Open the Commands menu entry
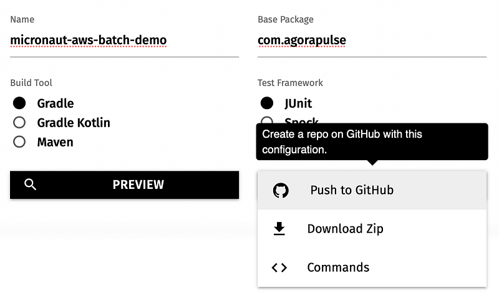499x298 pixels. [372, 268]
